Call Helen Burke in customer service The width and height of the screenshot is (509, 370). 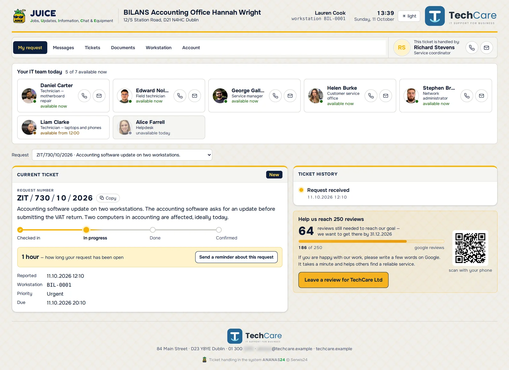371,96
